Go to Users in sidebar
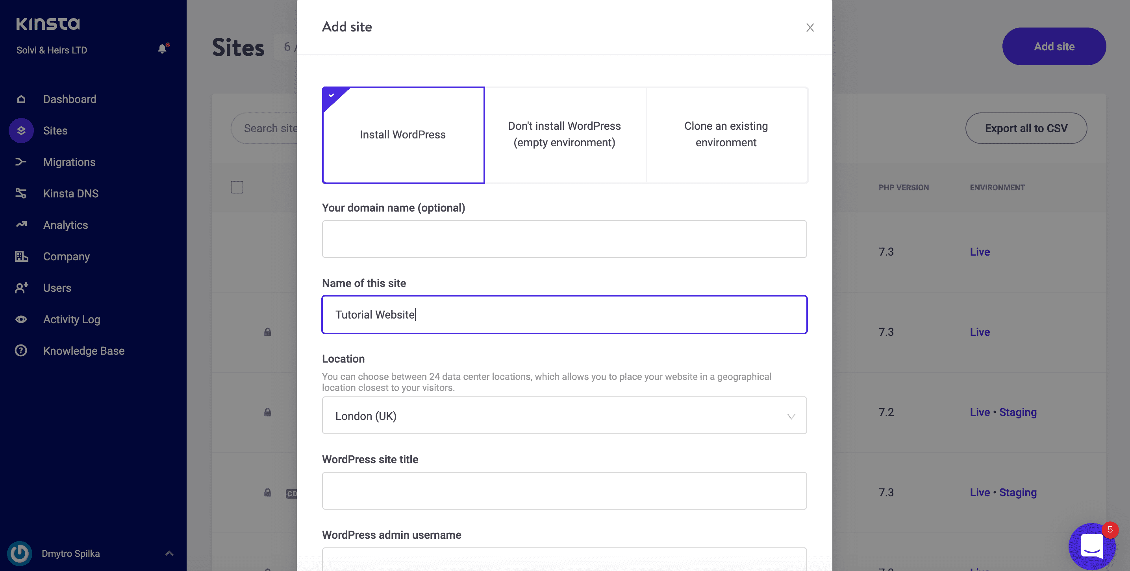Screen dimensions: 1130x571 (57, 288)
